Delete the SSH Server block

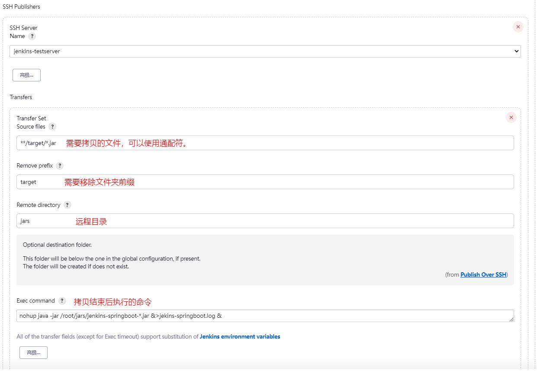point(518,27)
